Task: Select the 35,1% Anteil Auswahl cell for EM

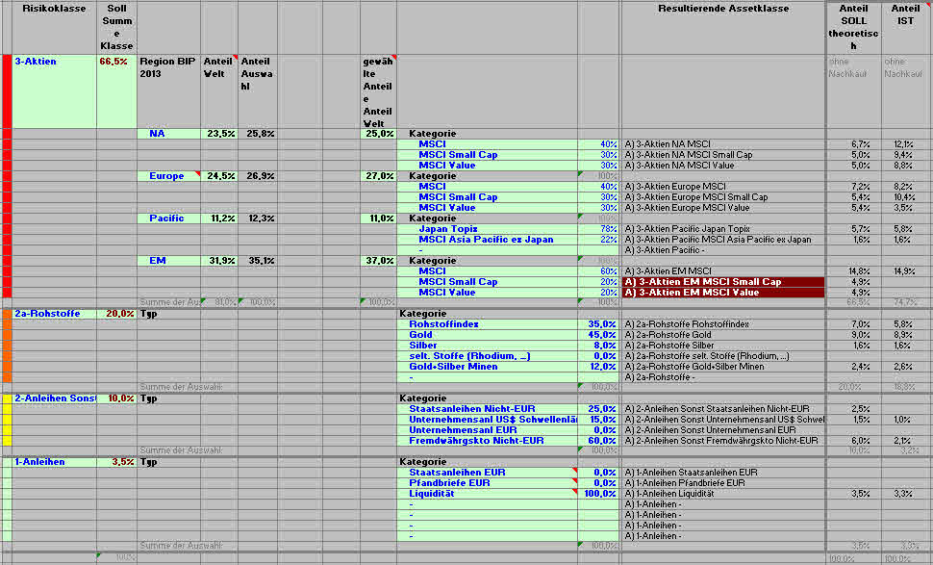Action: (258, 261)
